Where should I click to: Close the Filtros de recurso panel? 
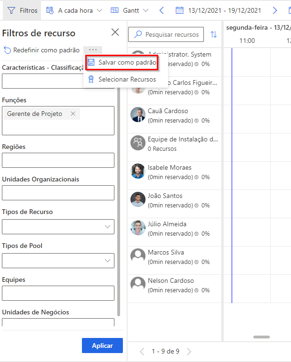pos(115,33)
